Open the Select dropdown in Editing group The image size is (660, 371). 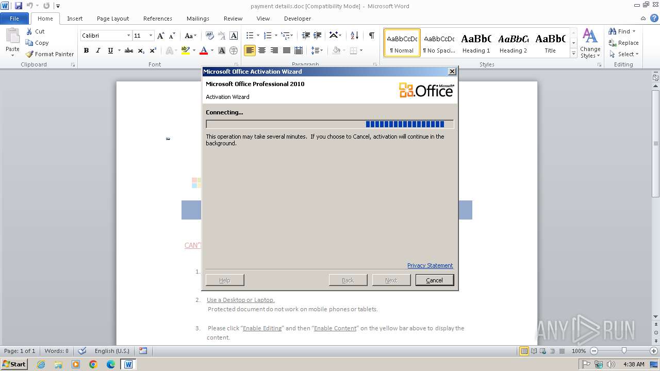623,54
